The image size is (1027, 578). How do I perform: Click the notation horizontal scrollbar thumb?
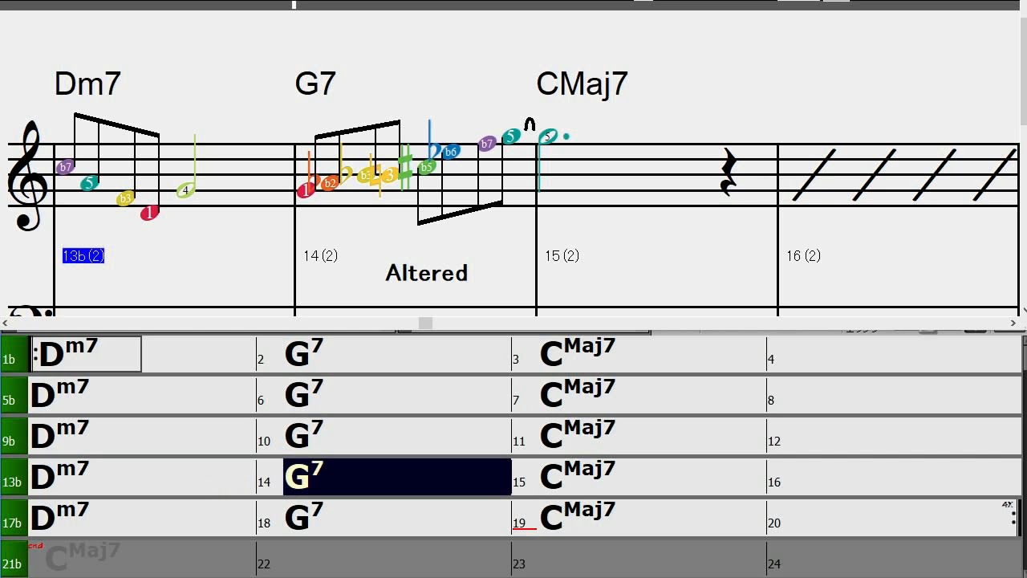(426, 323)
